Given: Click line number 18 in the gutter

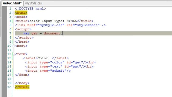Looking at the screenshot, I should pos(9,79).
